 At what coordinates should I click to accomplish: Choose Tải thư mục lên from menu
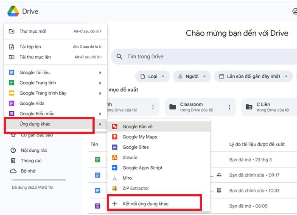pyautogui.click(x=56, y=57)
